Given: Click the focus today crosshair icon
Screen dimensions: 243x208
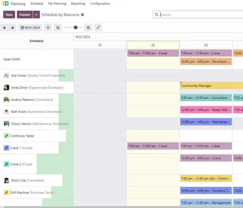Looking at the screenshot, I should point(48,27).
